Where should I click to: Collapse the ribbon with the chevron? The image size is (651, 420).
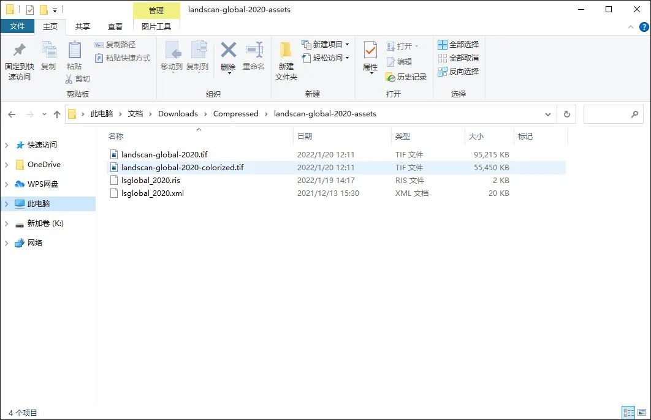(631, 27)
